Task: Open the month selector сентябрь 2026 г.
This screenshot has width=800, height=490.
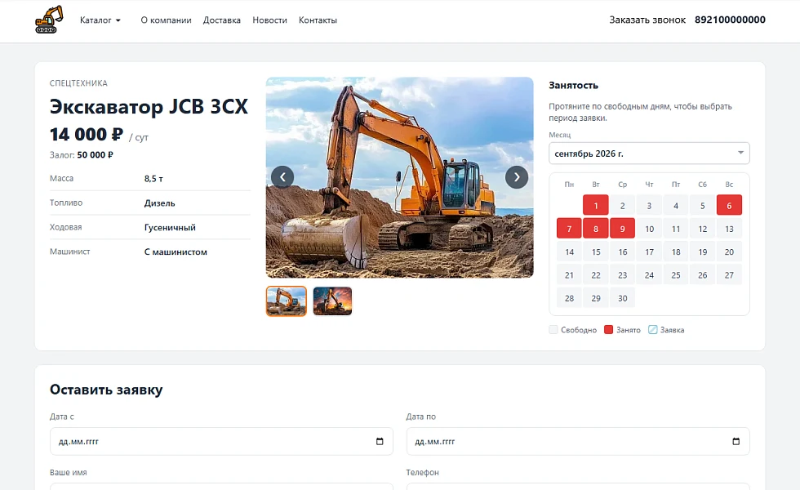Action: (649, 154)
